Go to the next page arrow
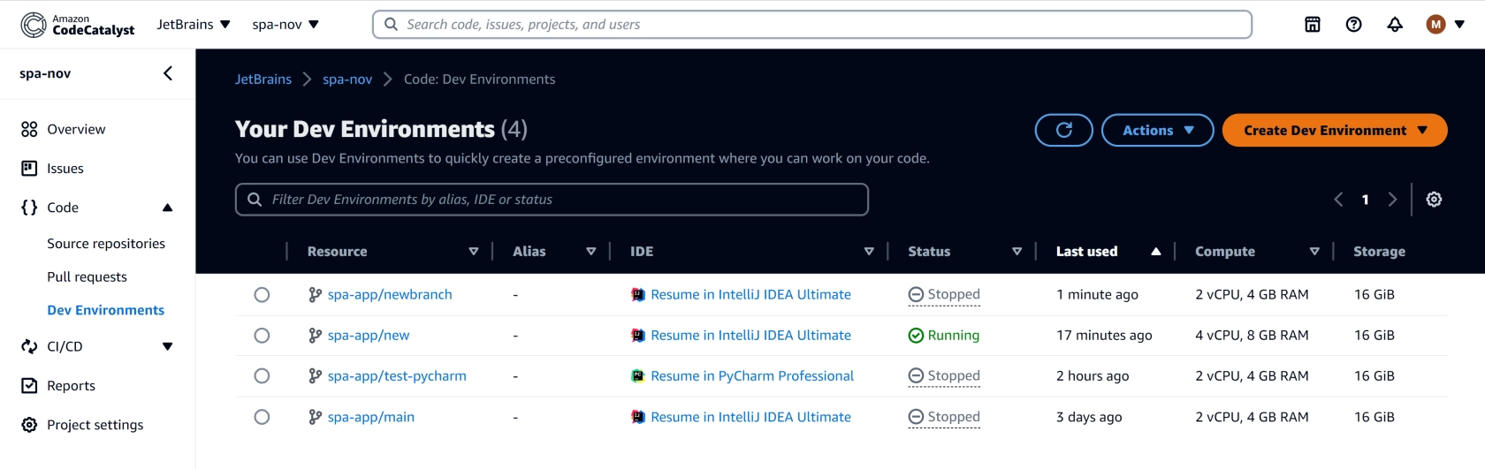1485x469 pixels. point(1392,200)
